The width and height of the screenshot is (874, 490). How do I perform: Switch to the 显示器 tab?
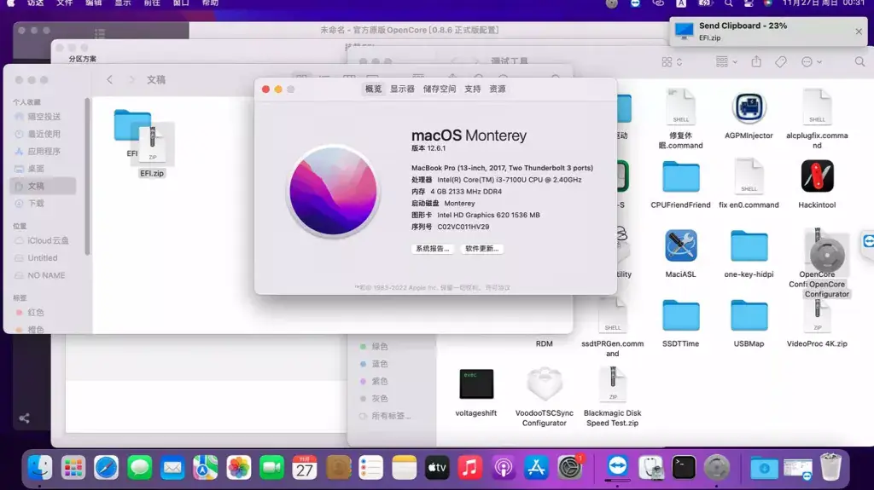pyautogui.click(x=402, y=89)
